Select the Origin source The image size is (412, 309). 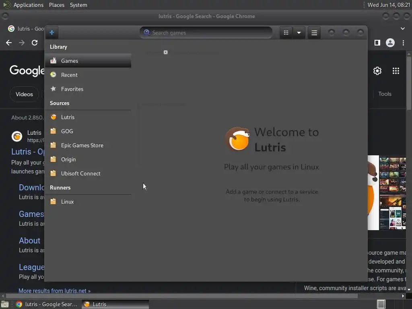88,159
